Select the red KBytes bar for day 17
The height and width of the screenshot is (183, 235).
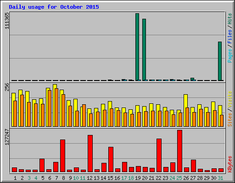pos(124,167)
